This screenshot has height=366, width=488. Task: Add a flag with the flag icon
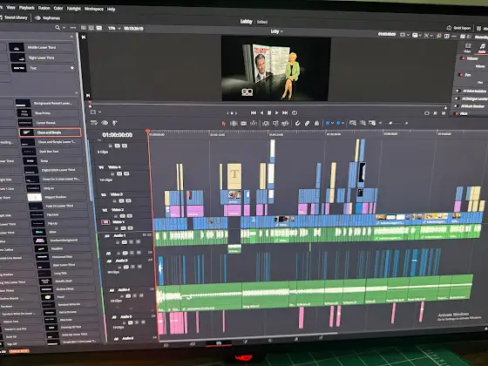pos(328,123)
